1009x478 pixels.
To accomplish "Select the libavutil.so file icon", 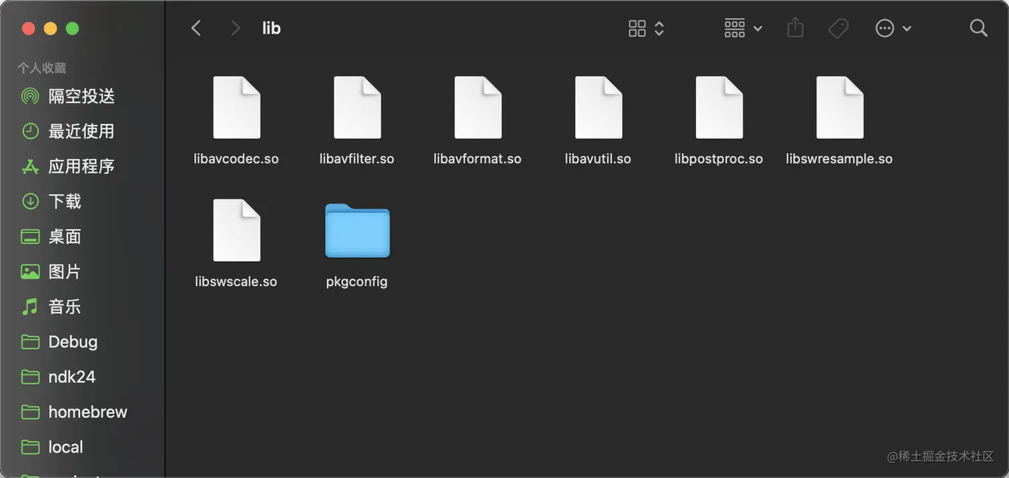I will coord(599,107).
